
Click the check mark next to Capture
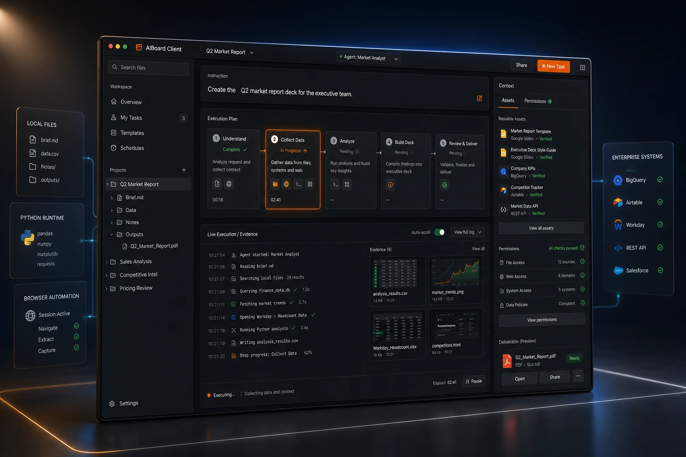[x=76, y=348]
